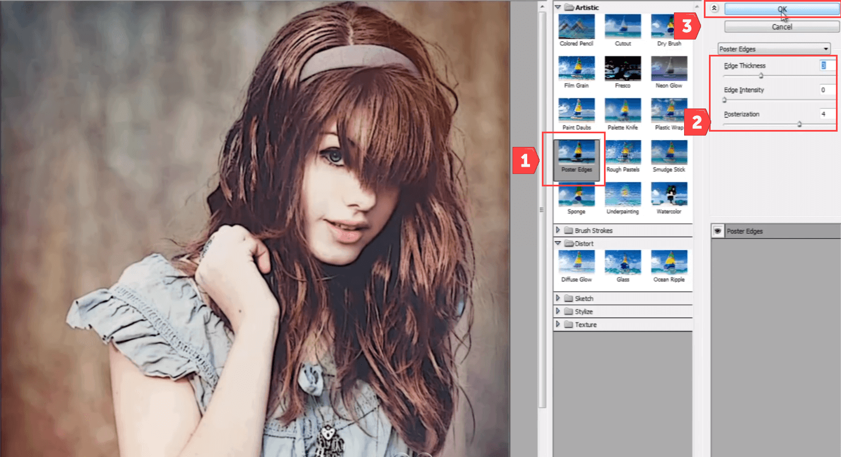Expand the Texture filter folder
Image resolution: width=841 pixels, height=457 pixels.
559,324
